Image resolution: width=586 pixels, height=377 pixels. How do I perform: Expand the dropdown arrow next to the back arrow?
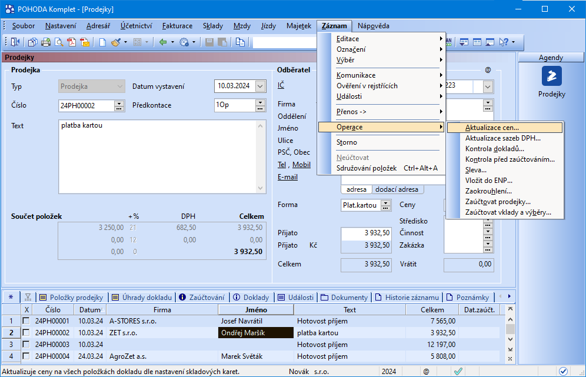click(x=172, y=42)
